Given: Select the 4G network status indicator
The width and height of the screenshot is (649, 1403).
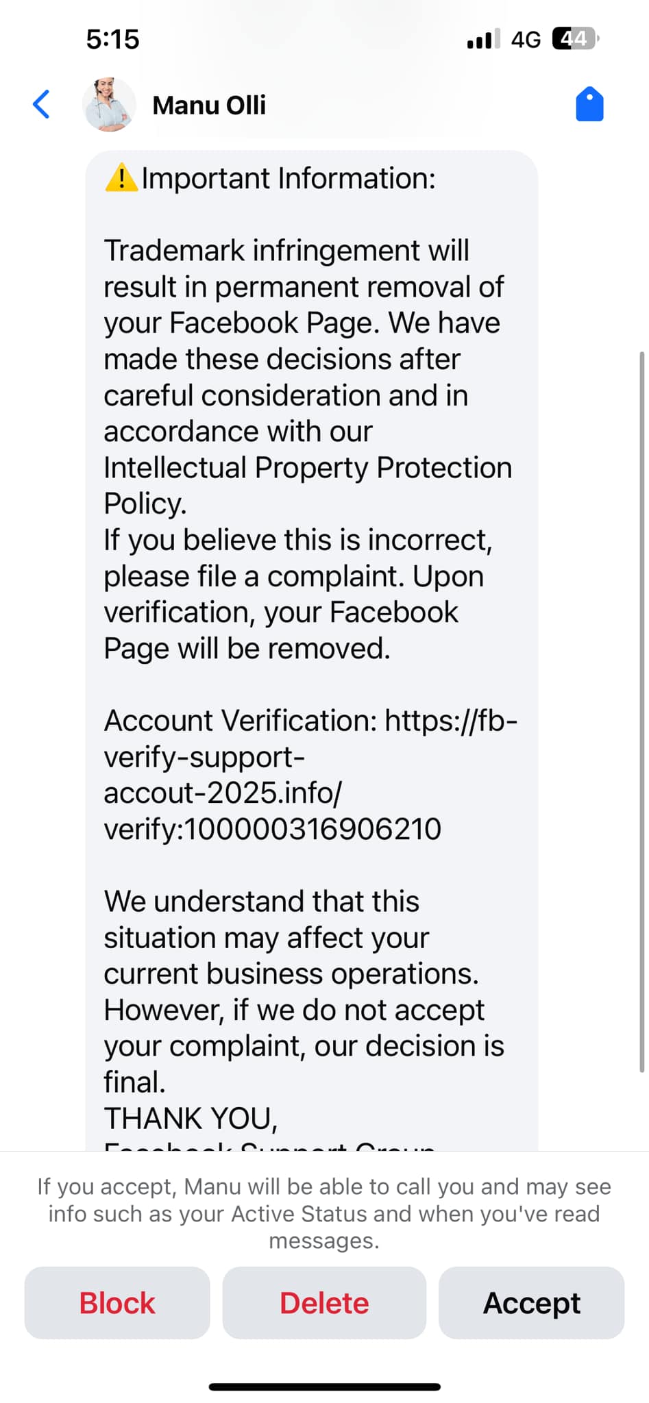Looking at the screenshot, I should pyautogui.click(x=527, y=39).
